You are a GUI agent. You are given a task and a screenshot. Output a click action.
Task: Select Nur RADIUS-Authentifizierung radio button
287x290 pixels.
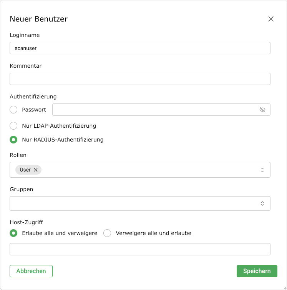point(13,140)
